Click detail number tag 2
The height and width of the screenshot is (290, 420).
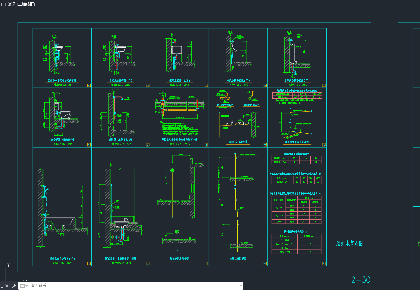pos(148,263)
